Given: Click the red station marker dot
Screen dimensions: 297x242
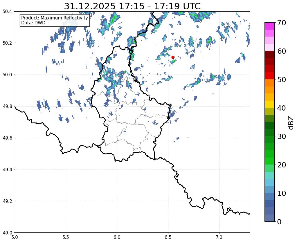Looking at the screenshot, I should tap(173, 57).
